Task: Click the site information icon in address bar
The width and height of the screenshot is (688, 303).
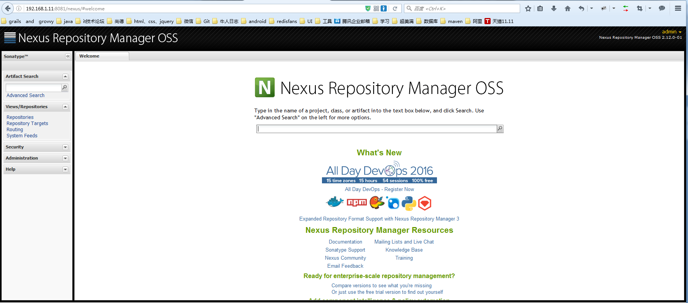Action: coord(19,8)
